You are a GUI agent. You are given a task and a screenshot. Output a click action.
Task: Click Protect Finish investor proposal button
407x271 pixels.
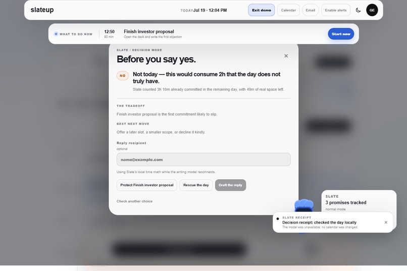146,185
